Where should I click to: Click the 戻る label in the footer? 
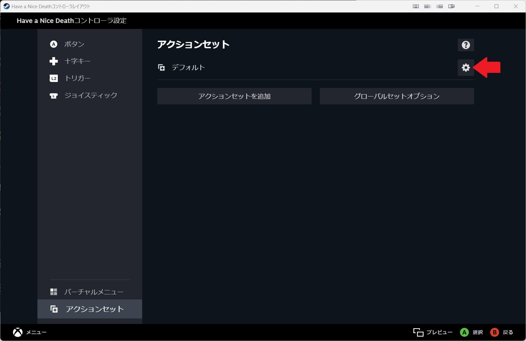tap(508, 332)
